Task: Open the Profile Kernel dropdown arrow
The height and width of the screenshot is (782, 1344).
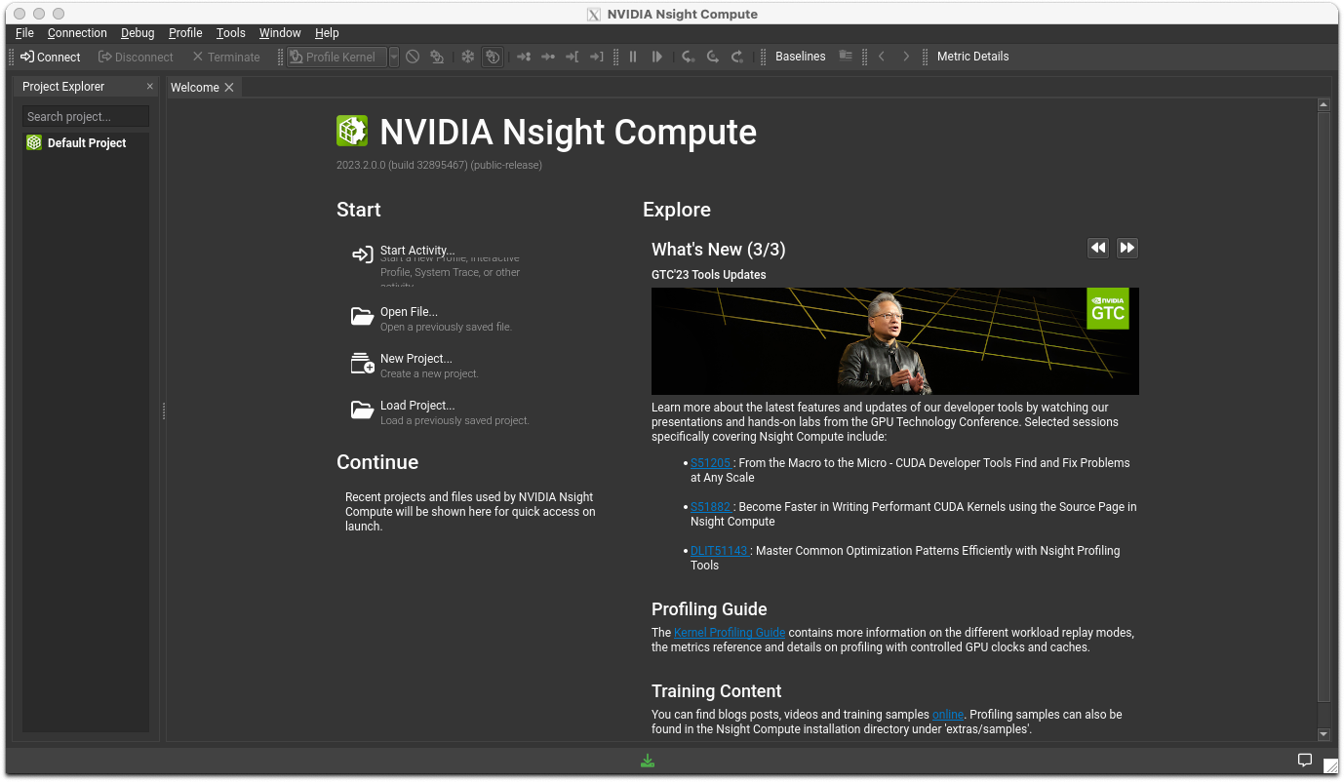Action: coord(394,57)
